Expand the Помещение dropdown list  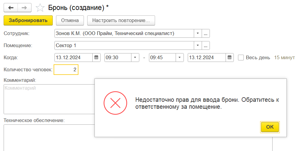(197, 46)
